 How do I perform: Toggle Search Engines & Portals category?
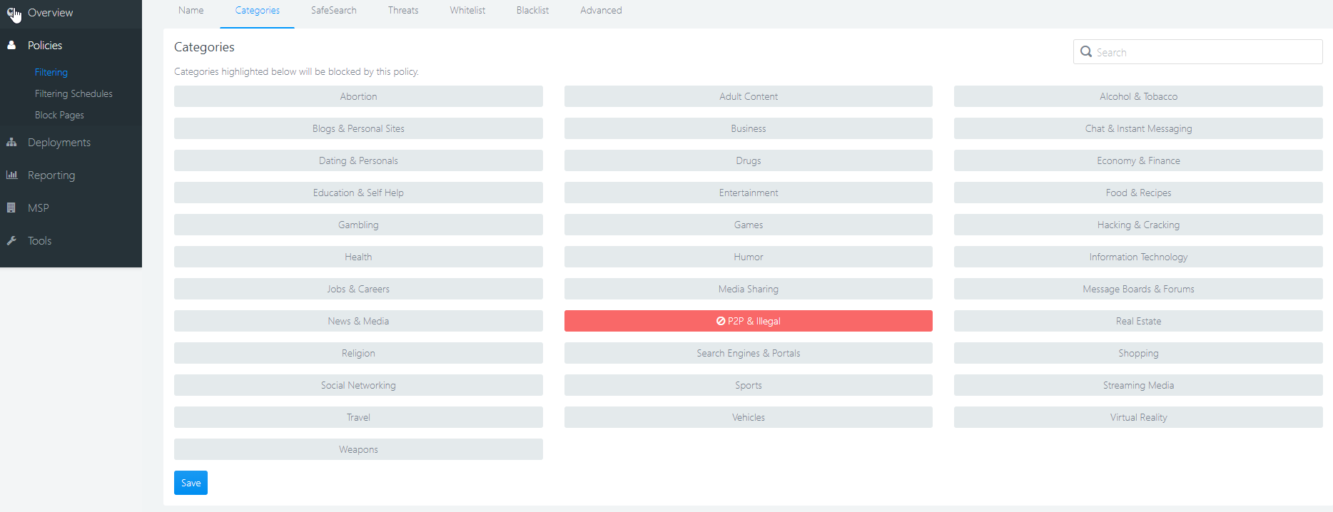pos(749,353)
